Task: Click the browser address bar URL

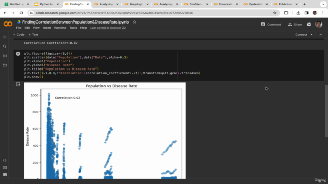Action: [x=114, y=13]
